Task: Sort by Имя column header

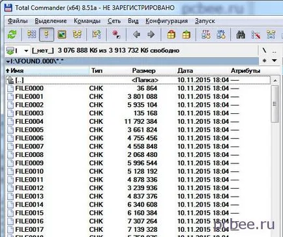Action: [x=47, y=70]
